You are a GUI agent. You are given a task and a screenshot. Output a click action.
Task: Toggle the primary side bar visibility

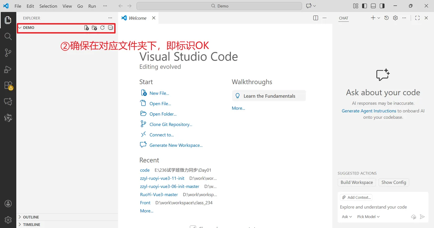365,6
